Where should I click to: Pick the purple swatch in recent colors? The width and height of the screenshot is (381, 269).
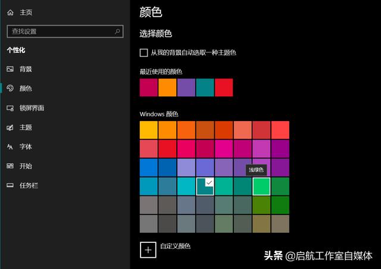186,87
